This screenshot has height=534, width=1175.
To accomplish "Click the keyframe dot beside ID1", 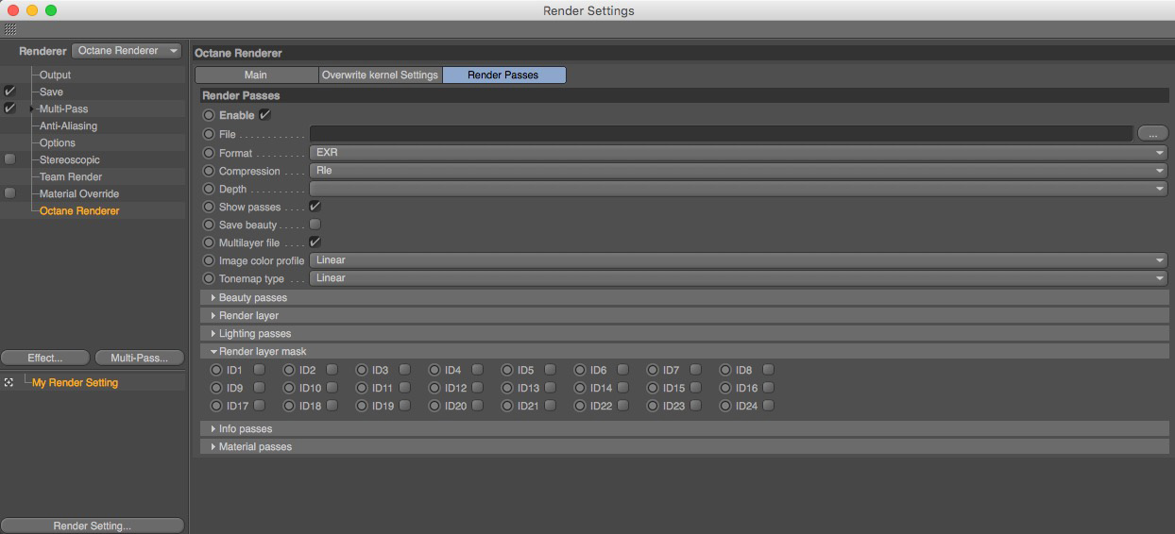I will pos(216,370).
